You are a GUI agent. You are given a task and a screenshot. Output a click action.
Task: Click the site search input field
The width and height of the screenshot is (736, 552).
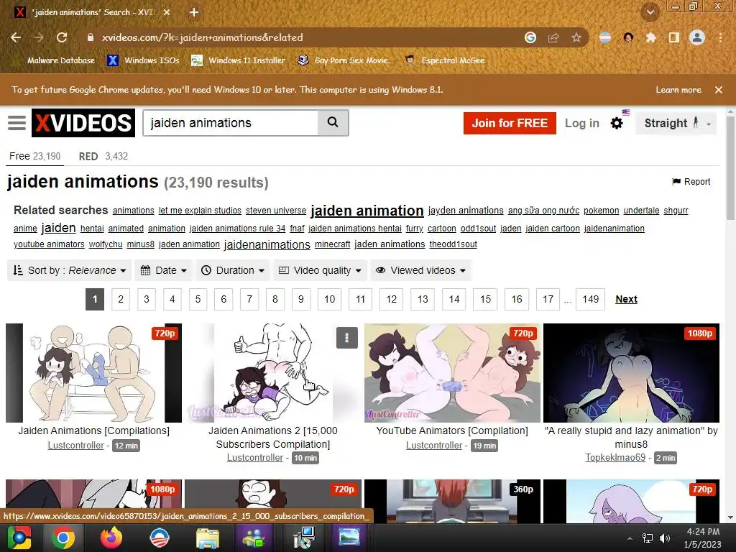231,122
